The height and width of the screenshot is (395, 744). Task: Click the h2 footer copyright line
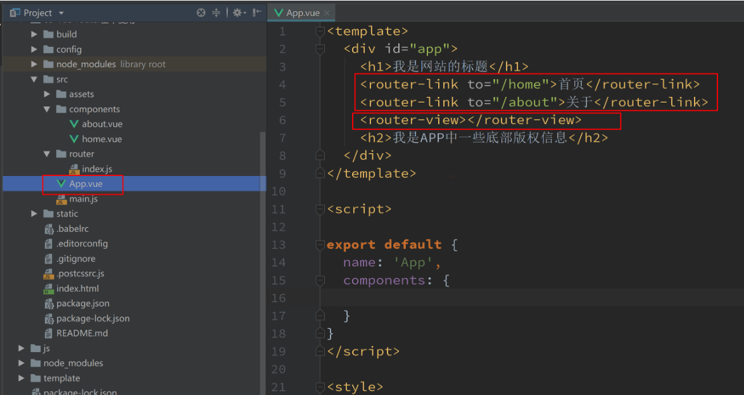[x=484, y=137]
